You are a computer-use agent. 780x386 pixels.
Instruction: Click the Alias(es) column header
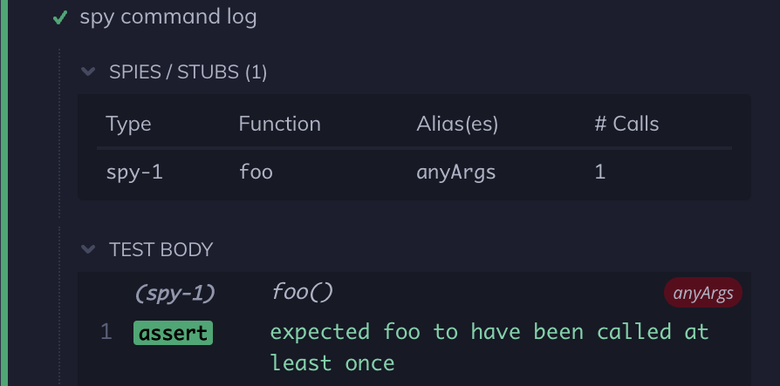click(x=457, y=124)
